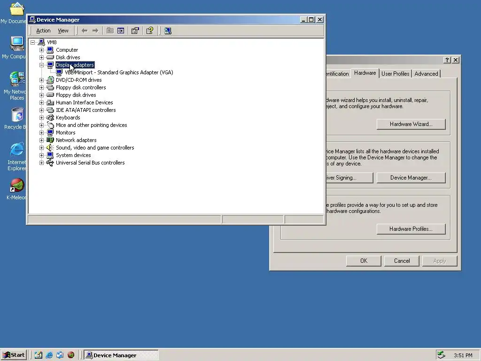
Task: Click the Device Manager button in System Properties
Action: click(x=411, y=178)
